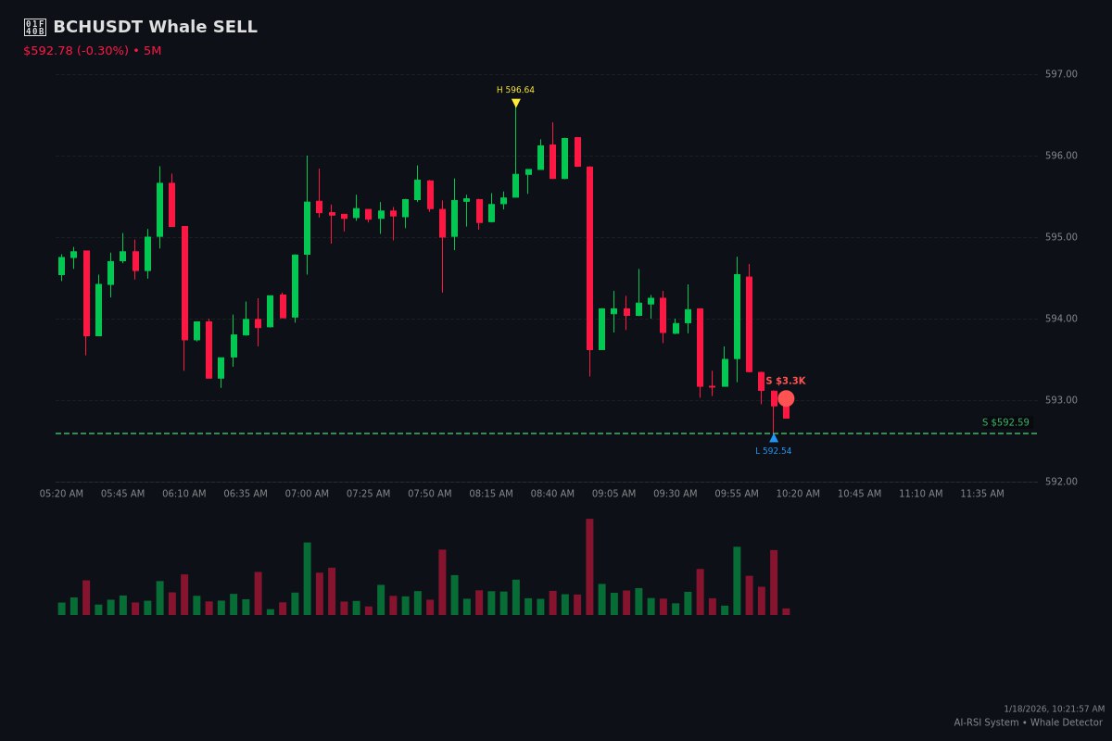Click the tallest red volume bar
Screen dimensions: 1112x741
pos(589,567)
